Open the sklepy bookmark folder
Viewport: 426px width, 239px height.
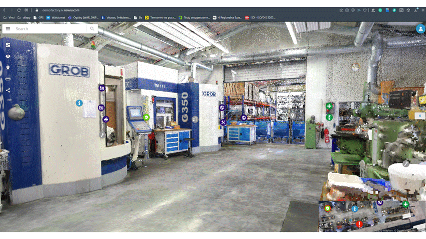(x=24, y=17)
